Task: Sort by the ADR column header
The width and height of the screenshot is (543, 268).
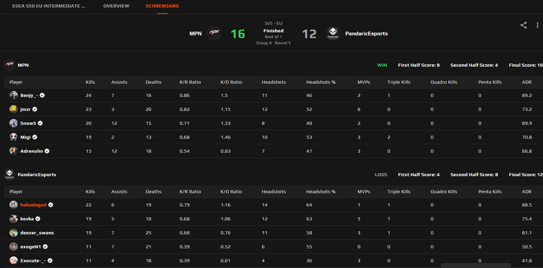Action: pos(526,82)
